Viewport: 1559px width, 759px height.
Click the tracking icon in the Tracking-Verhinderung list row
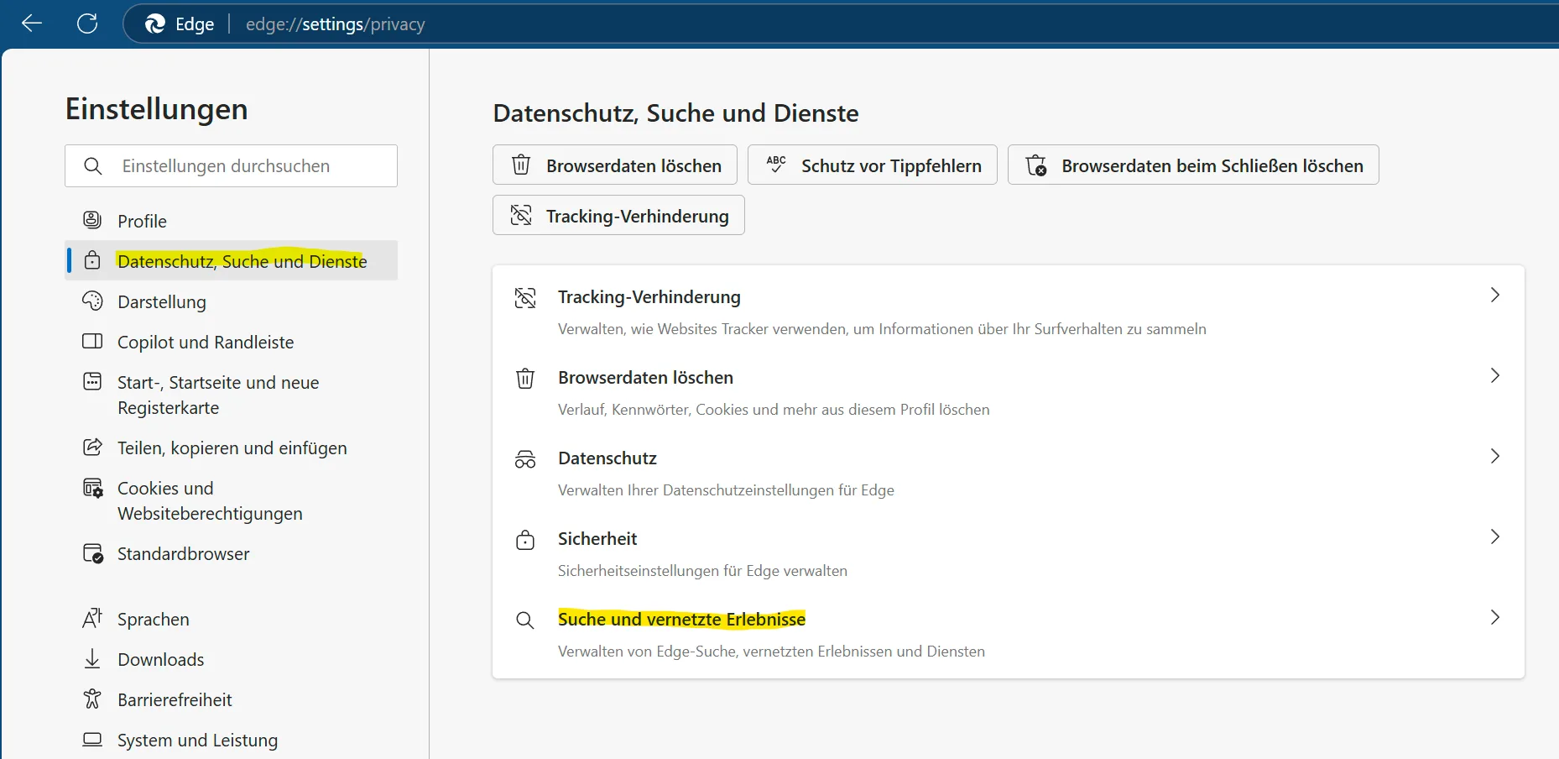(525, 297)
